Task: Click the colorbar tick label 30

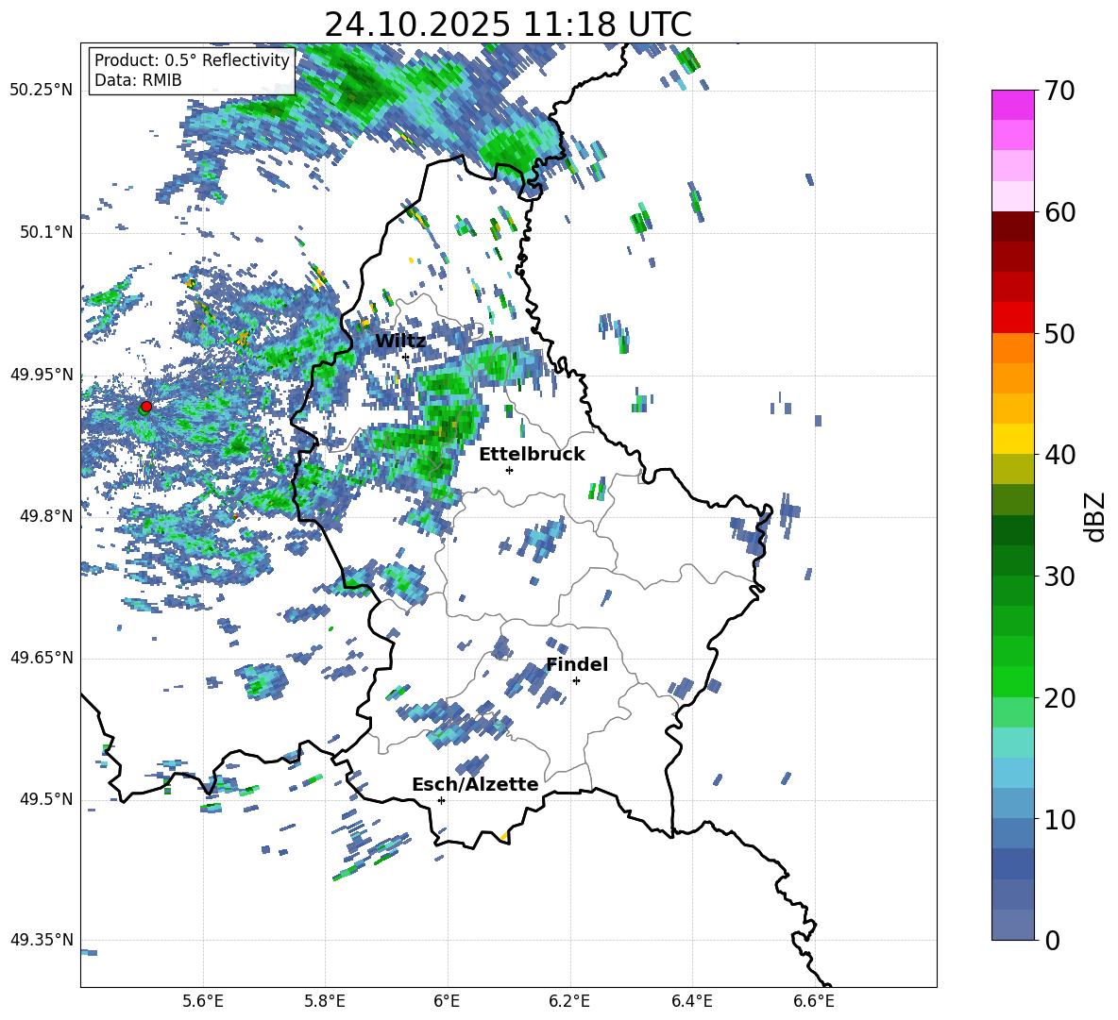Action: pyautogui.click(x=1059, y=577)
